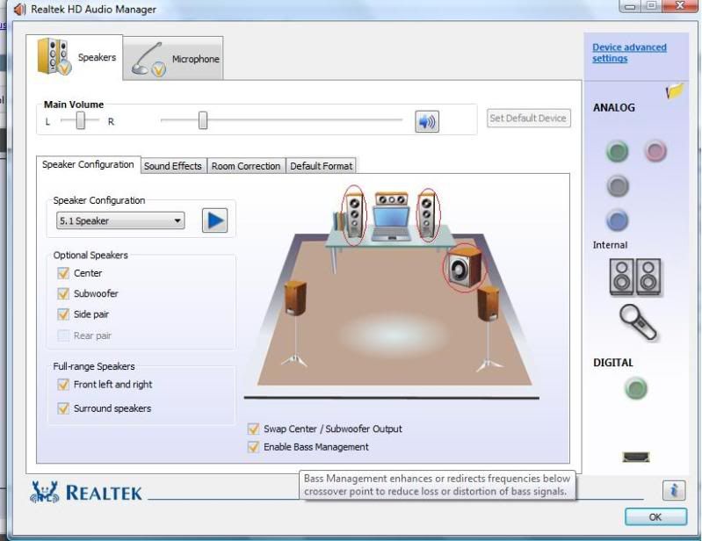Disable Enable Bass Management checkbox
This screenshot has width=702, height=541.
click(x=253, y=446)
